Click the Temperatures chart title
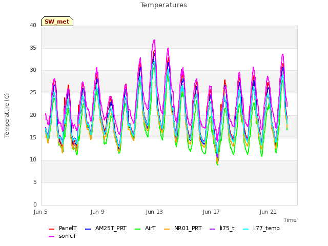 (x=163, y=5)
